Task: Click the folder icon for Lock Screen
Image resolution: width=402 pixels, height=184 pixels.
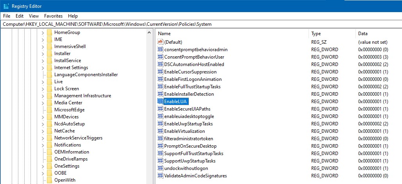Action: coord(49,89)
